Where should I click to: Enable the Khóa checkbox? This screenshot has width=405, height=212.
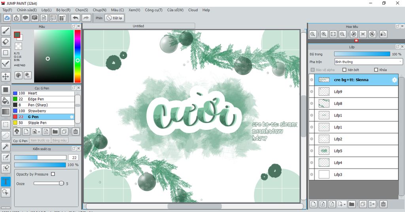tap(376, 69)
